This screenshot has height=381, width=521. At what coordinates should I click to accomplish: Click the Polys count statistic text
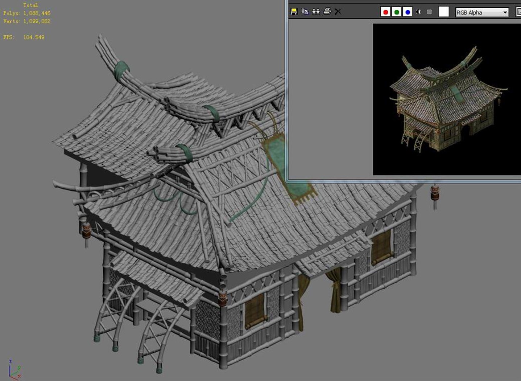point(27,13)
